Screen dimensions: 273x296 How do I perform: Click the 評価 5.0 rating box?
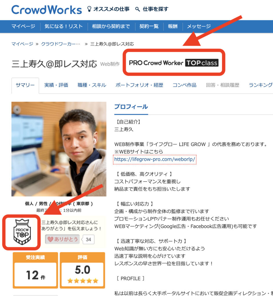83,270
